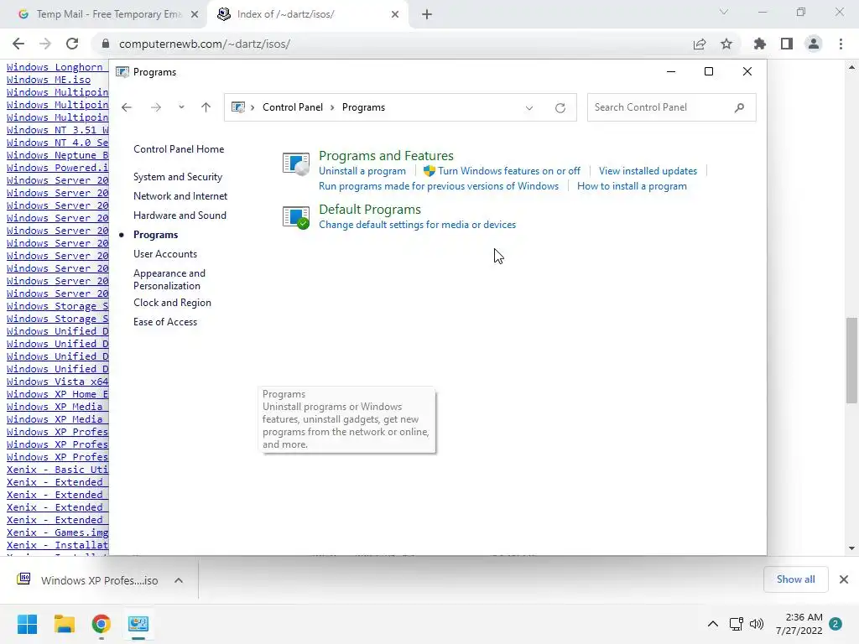
Task: View site lock information icon
Action: 106,44
